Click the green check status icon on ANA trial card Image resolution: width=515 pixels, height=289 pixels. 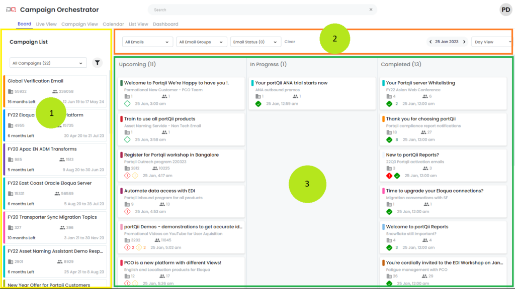point(258,104)
